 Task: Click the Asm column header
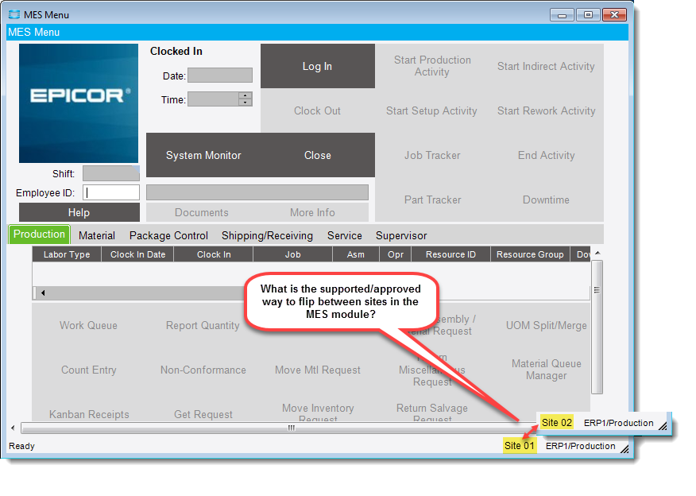point(356,254)
